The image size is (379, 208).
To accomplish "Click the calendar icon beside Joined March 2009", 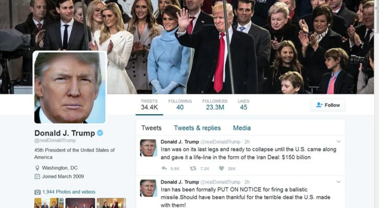I will 37,176.
